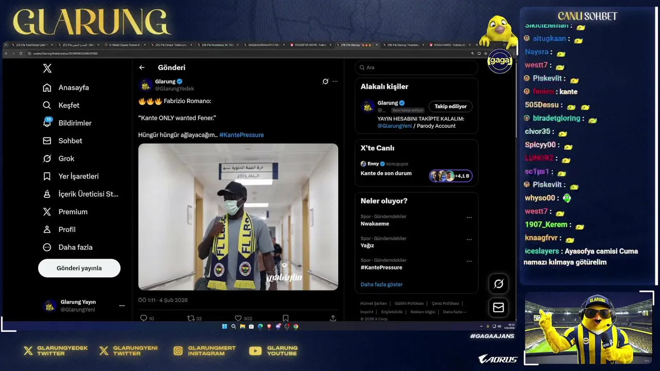Open Sohbet messages

click(x=62, y=141)
